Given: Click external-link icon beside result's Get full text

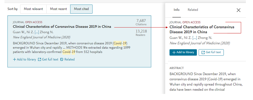Looking at the screenshot, I should pyautogui.click(x=39, y=60).
